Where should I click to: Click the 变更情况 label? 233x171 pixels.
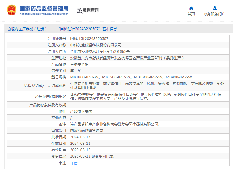click(x=59, y=156)
